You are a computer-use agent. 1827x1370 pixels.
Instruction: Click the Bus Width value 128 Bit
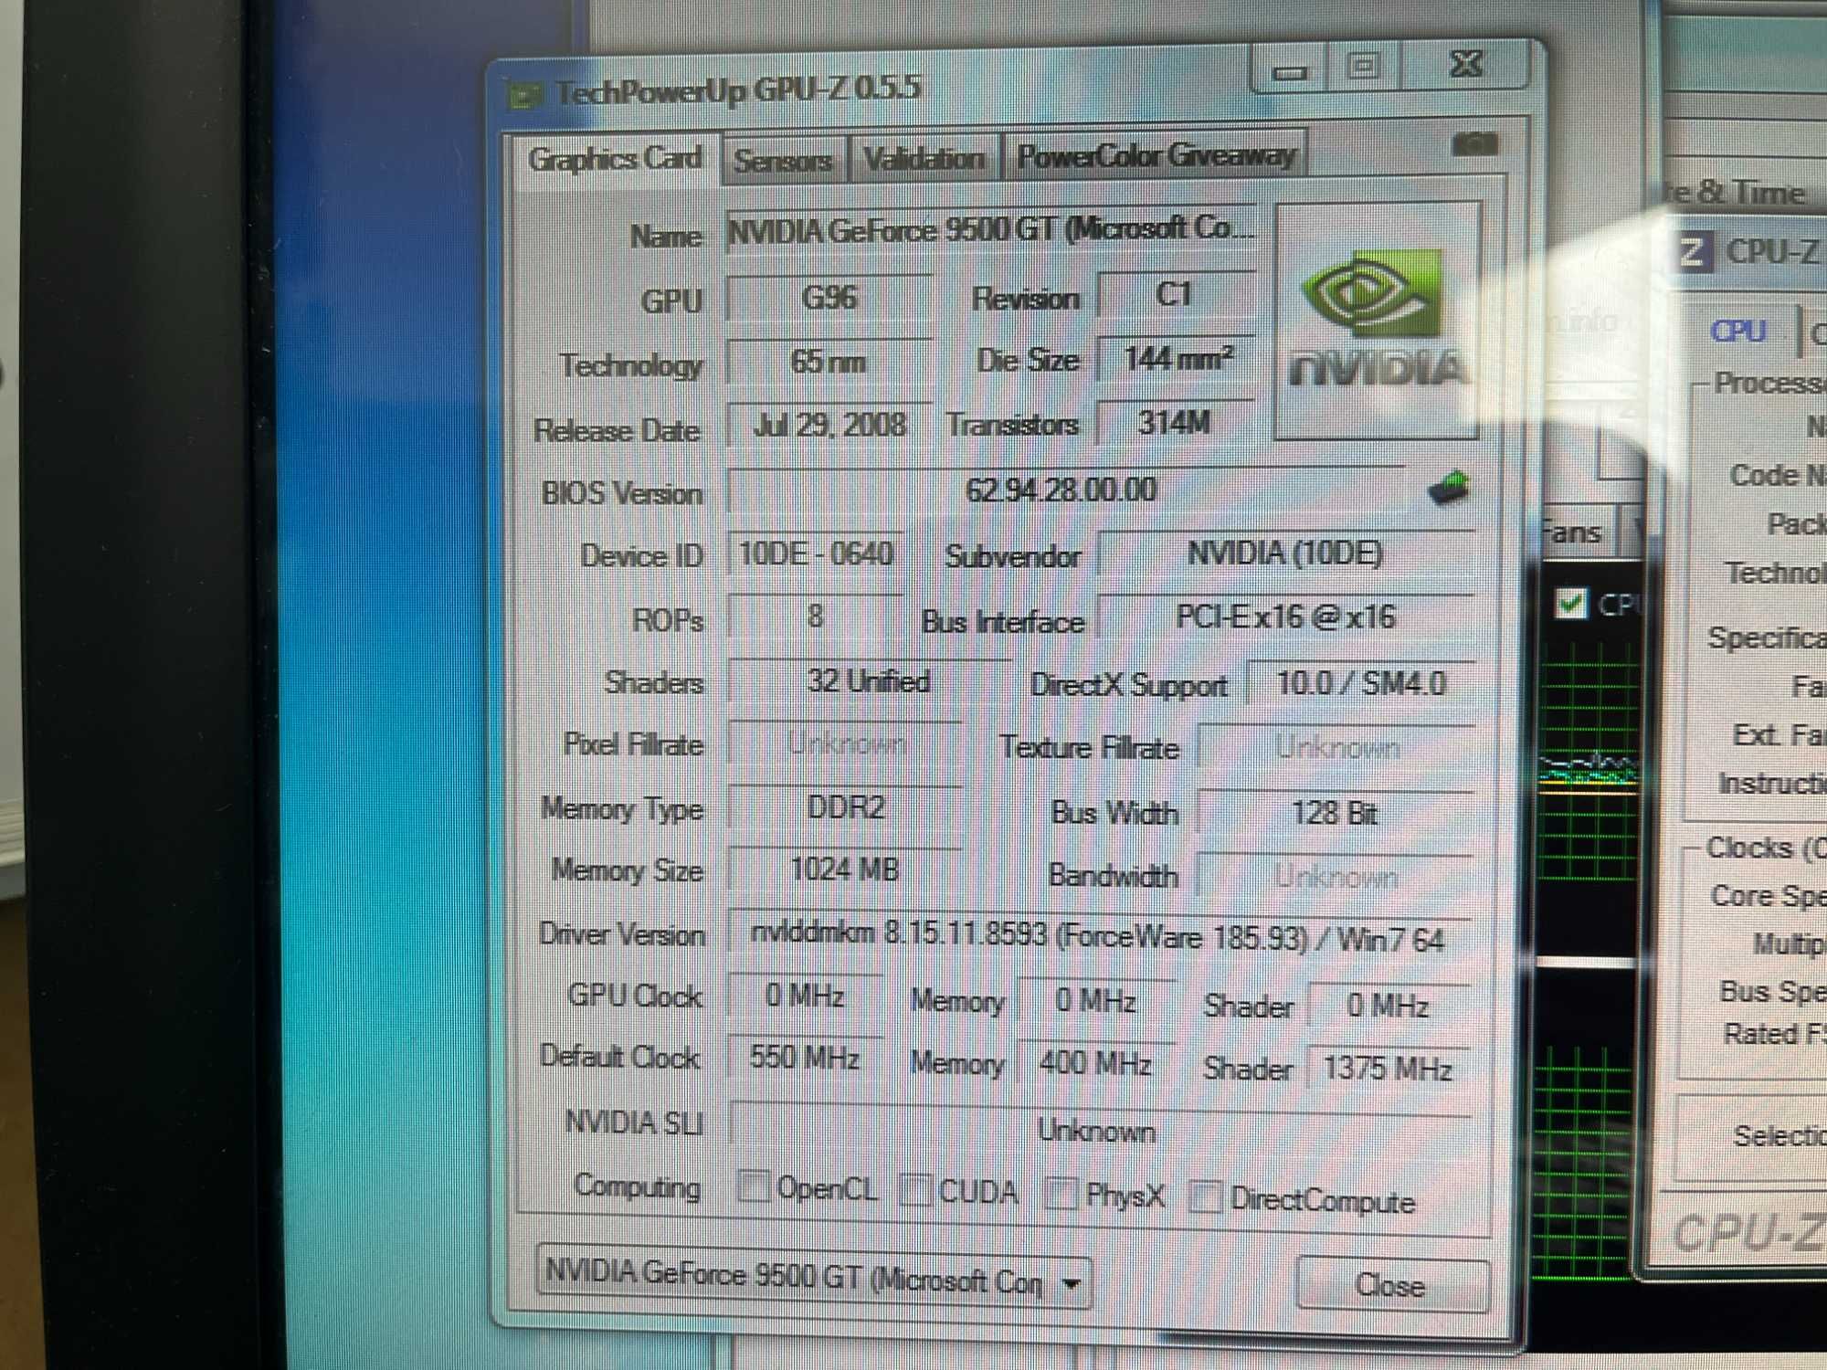[x=1336, y=813]
